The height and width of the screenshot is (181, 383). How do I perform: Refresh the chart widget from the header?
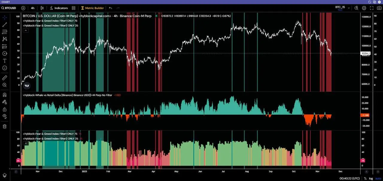370,2
